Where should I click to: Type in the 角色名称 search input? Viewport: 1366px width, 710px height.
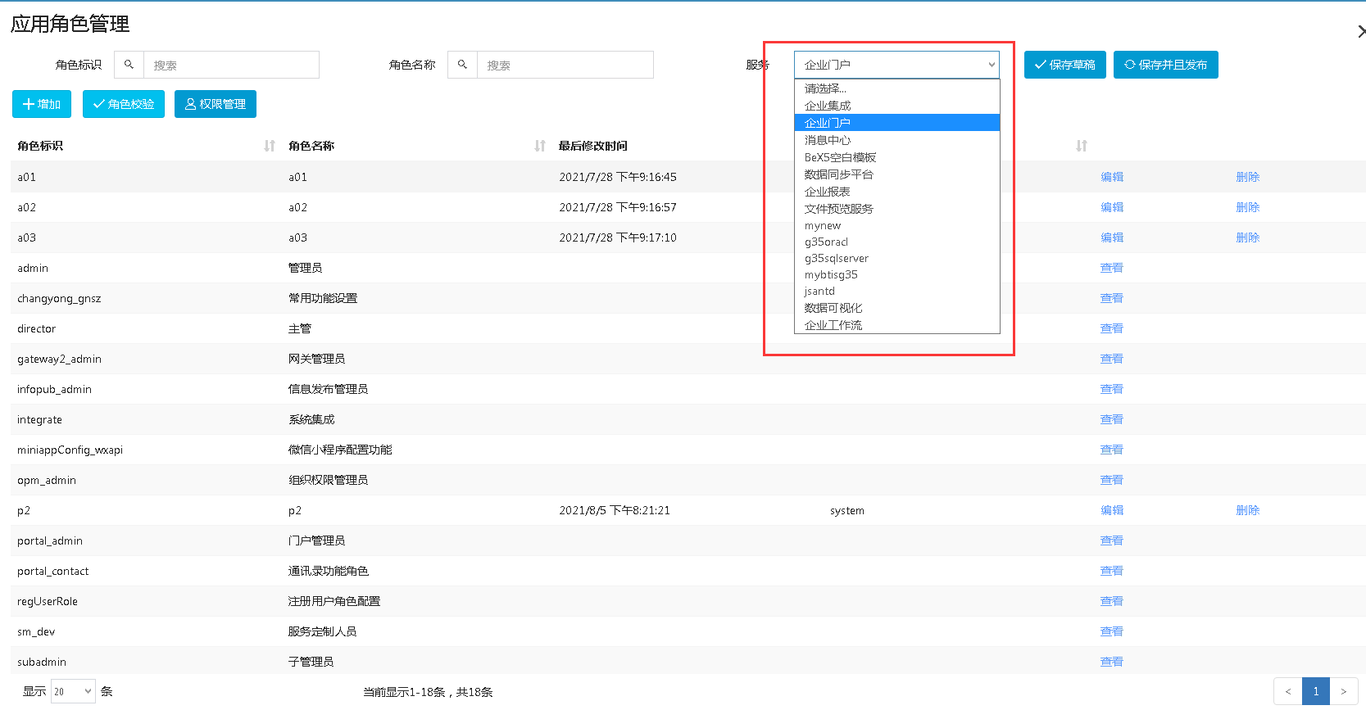click(565, 65)
